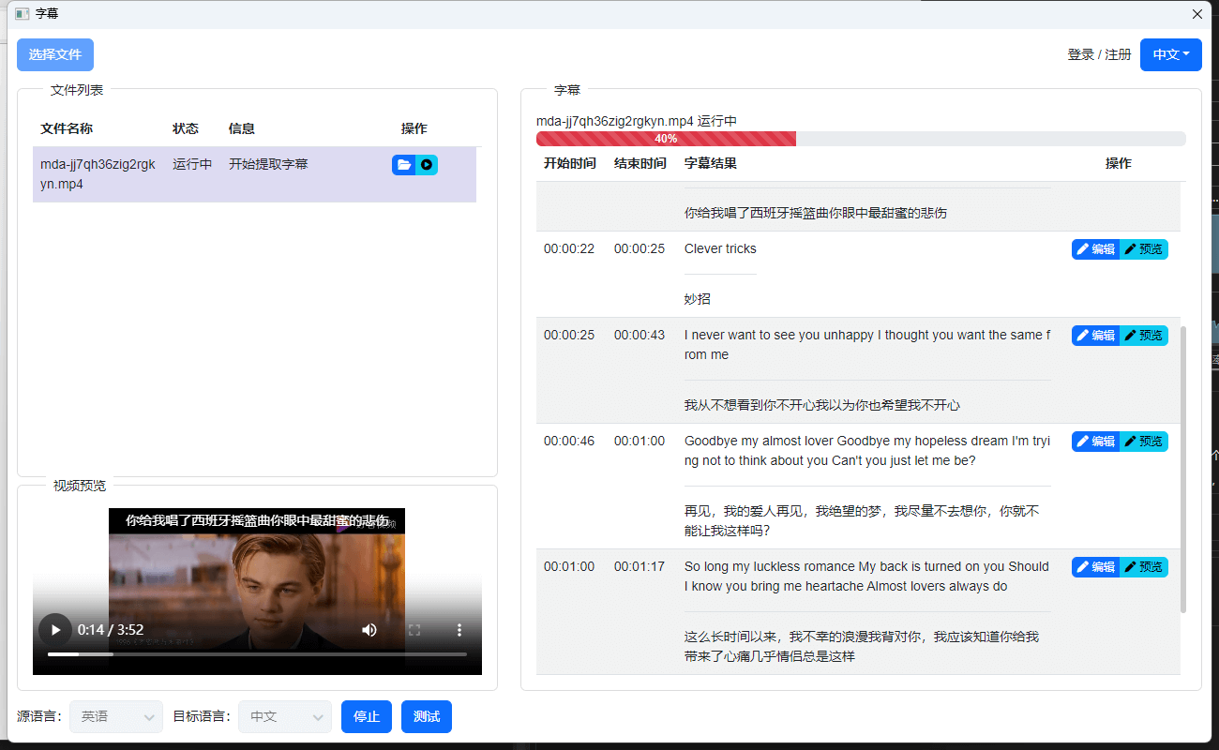Viewport: 1219px width, 750px height.
Task: Click 预览 for the "I never want to see you unhappy" subtitle
Action: [1144, 335]
